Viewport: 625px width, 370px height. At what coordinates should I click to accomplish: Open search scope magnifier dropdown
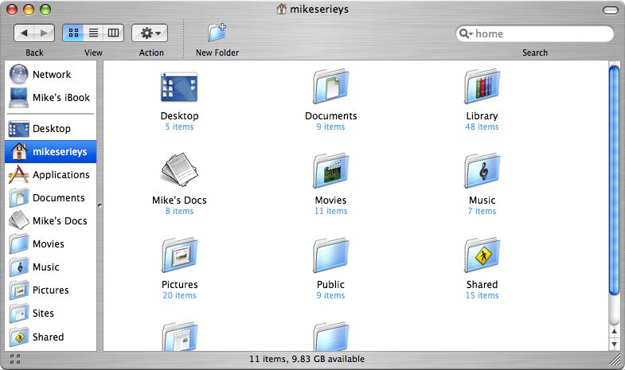pos(467,34)
